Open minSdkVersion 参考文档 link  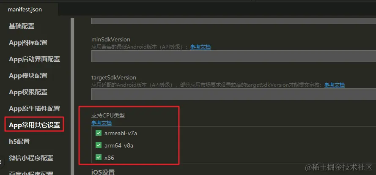click(x=200, y=47)
